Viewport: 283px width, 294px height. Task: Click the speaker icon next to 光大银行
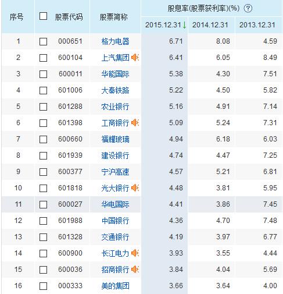pos(135,188)
